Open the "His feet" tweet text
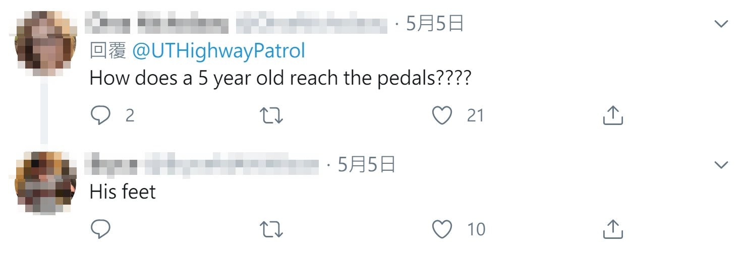The image size is (743, 253). 123,192
